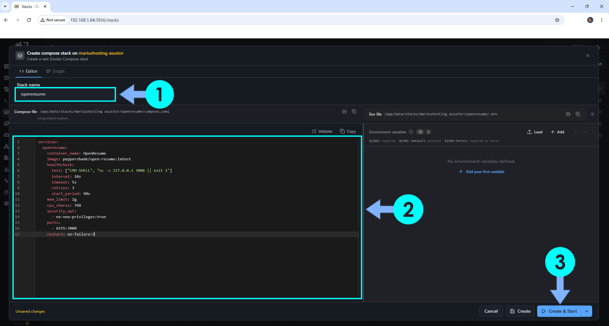Open volumes drive icon in sidebar

point(6,135)
